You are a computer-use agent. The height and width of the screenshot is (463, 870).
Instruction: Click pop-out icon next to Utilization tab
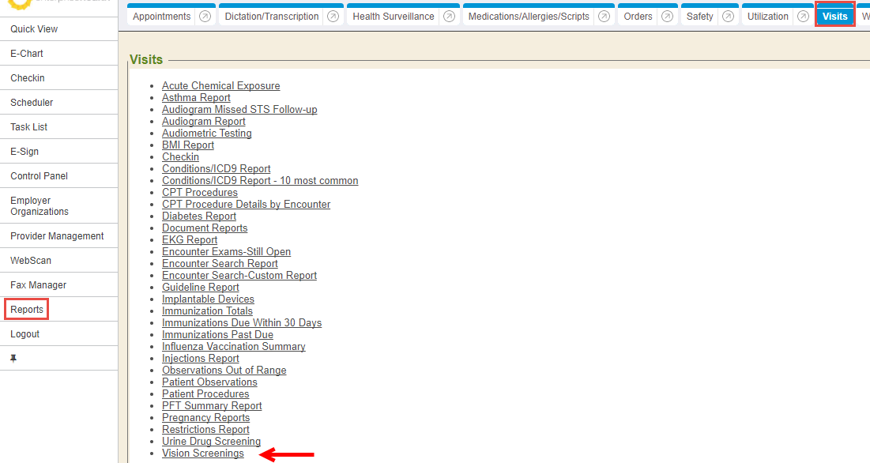pyautogui.click(x=803, y=17)
